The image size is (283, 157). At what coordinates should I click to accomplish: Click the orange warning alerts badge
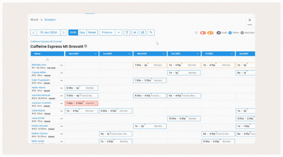coord(210,33)
